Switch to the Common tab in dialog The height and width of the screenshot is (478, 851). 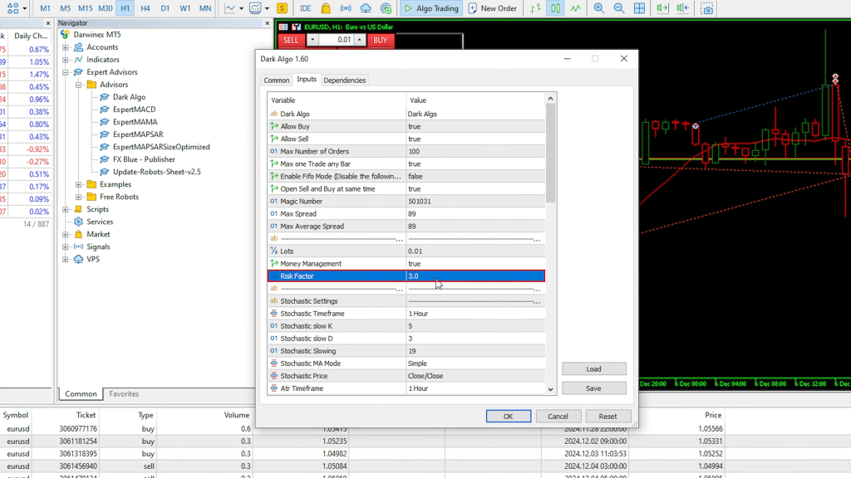(x=277, y=80)
